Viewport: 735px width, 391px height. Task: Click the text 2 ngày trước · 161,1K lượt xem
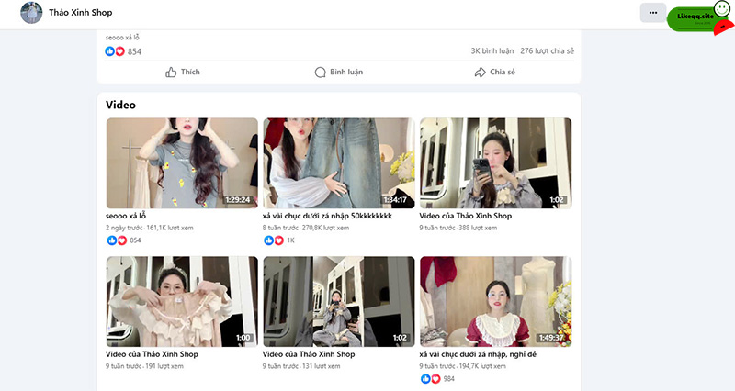pos(149,228)
